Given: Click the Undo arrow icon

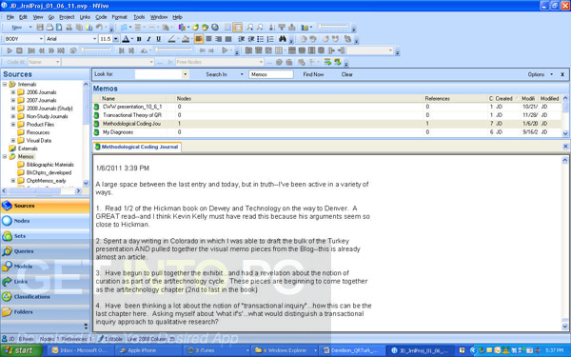Looking at the screenshot, I should pyautogui.click(x=99, y=28).
